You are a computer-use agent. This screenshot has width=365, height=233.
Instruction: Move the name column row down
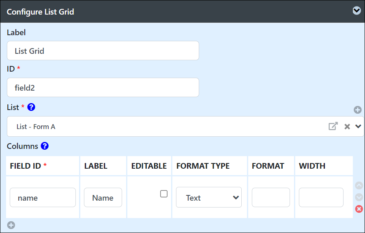pos(359,197)
